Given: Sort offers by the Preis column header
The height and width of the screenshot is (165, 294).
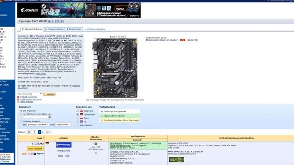Looking at the screenshot, I should pos(39,138).
